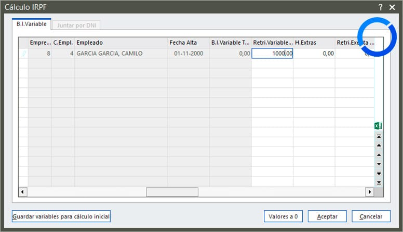Screen dimensions: 403x232
Task: Click the B.I.Variable T... column header
Action: pos(230,43)
